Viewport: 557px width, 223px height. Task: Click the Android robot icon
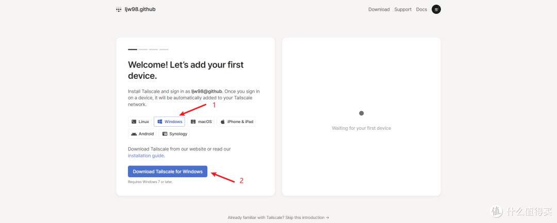(x=134, y=134)
